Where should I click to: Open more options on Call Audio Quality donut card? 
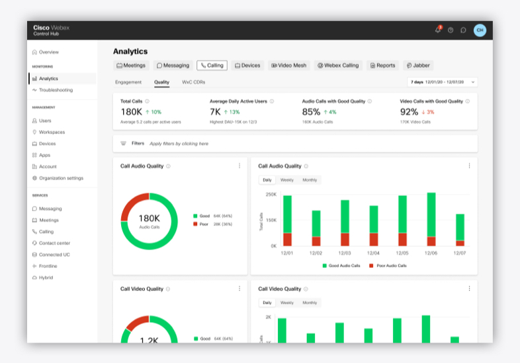coord(239,166)
